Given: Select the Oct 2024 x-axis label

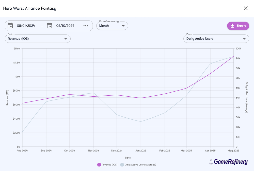Looking at the screenshot, I should 70,151.
